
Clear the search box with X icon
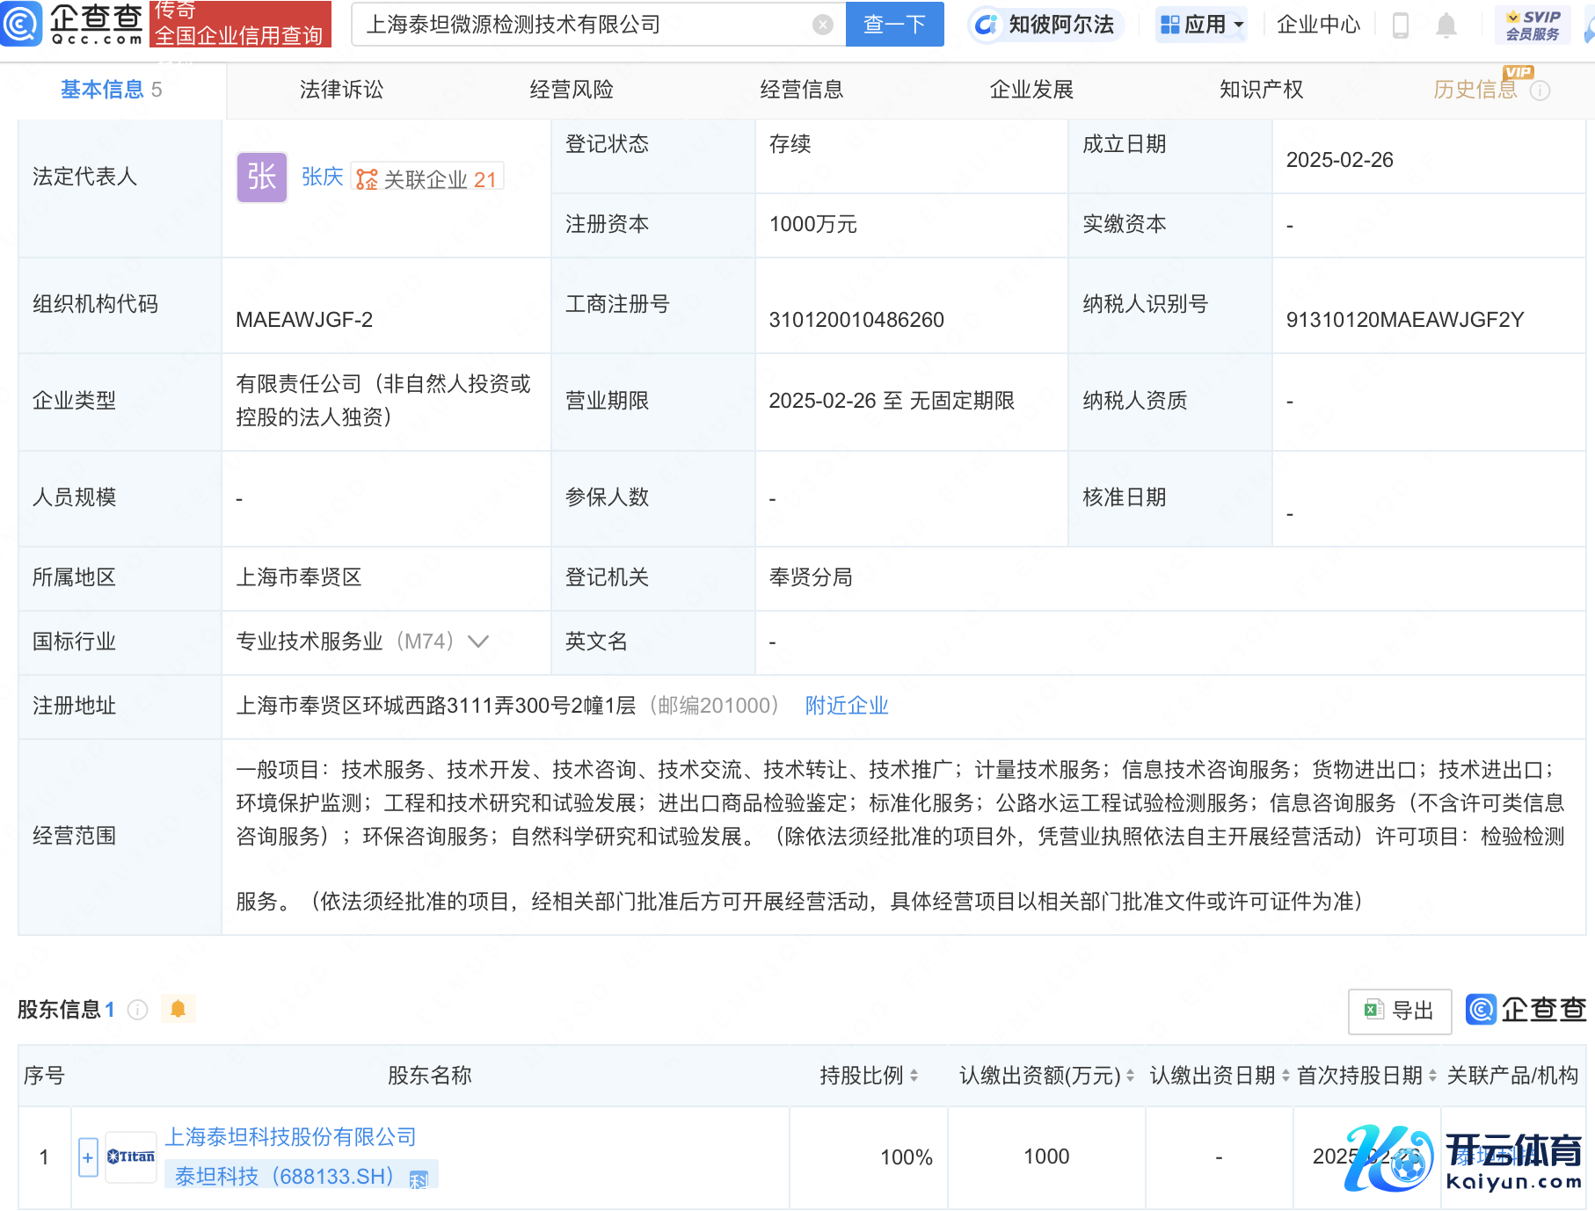click(822, 25)
